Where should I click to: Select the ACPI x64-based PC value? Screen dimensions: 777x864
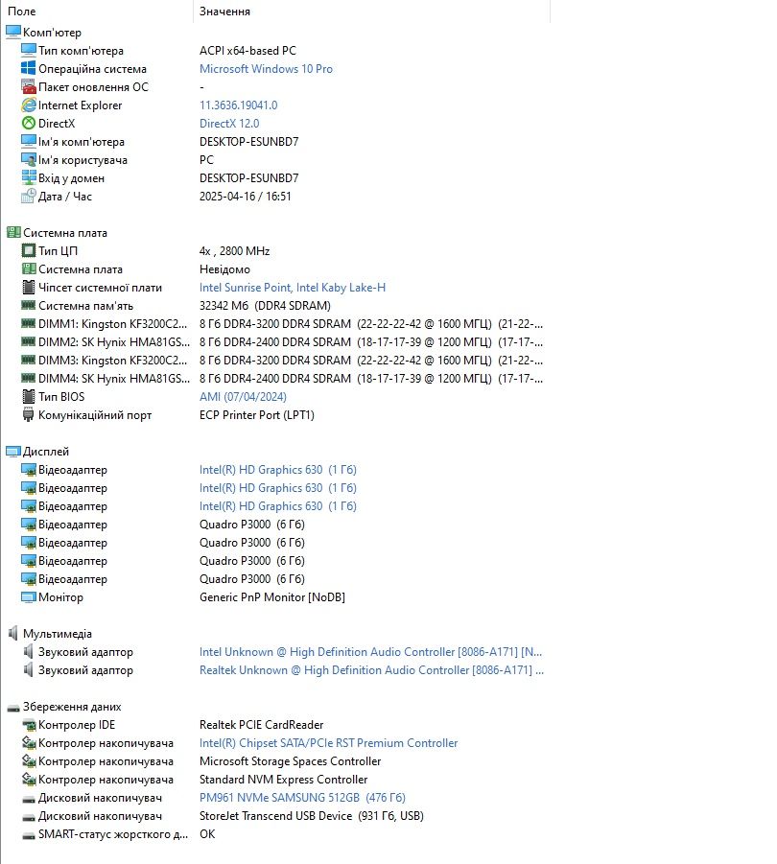click(247, 51)
